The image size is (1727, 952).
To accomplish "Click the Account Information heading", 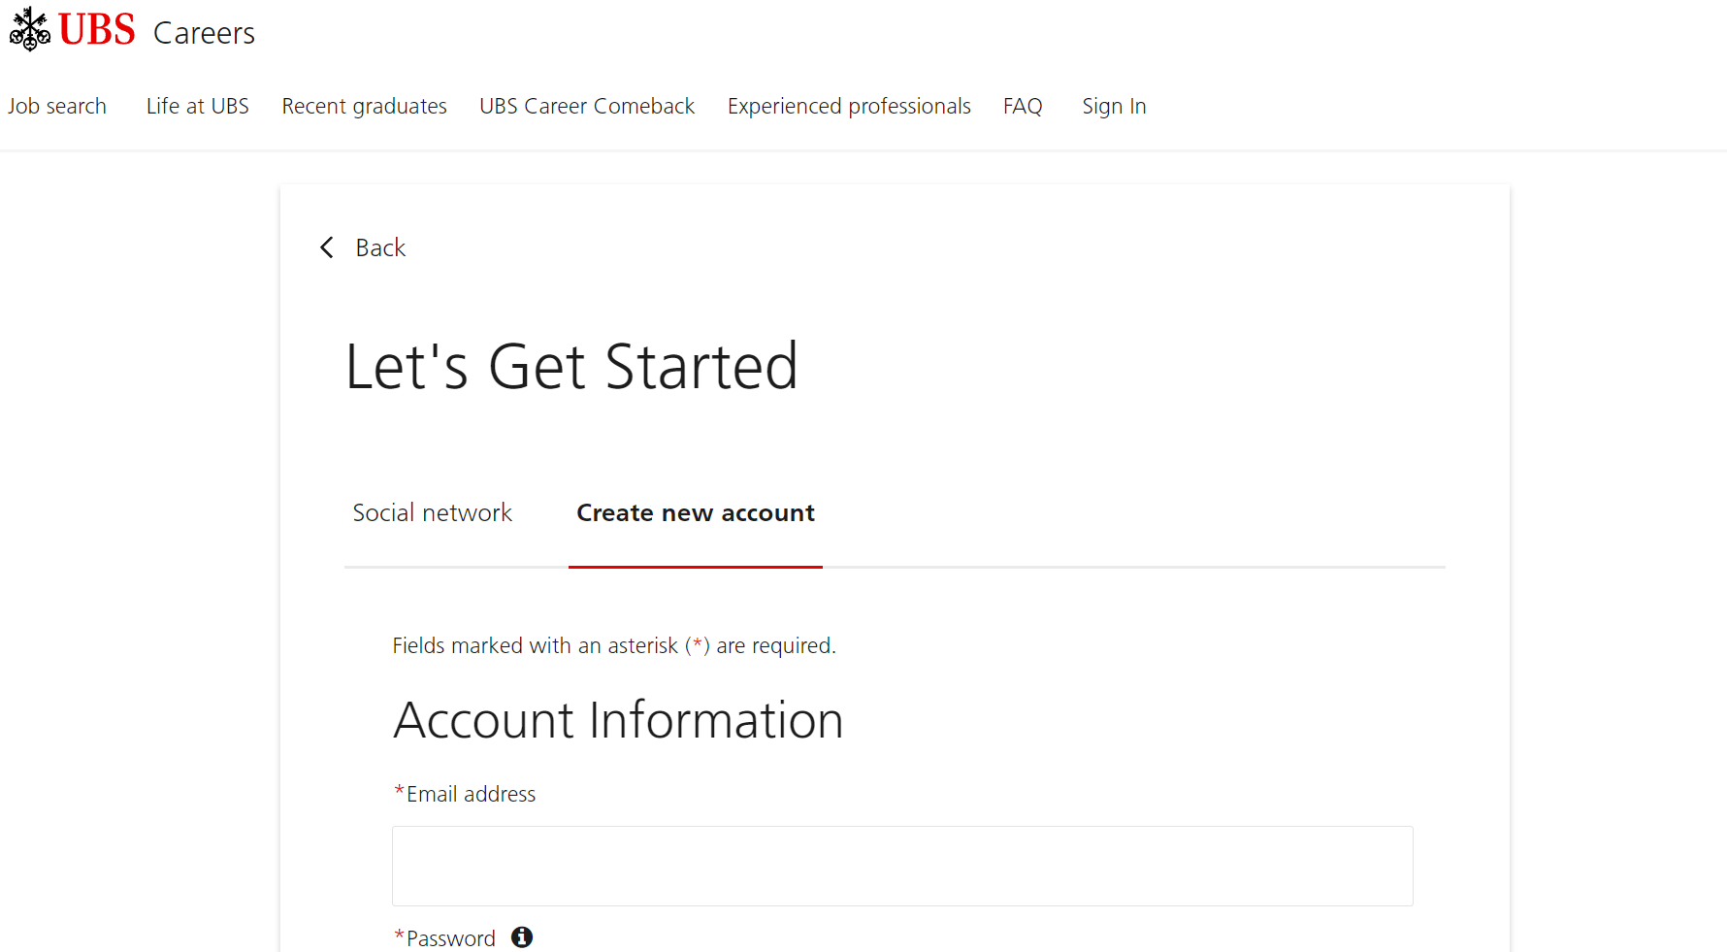I will pos(618,720).
